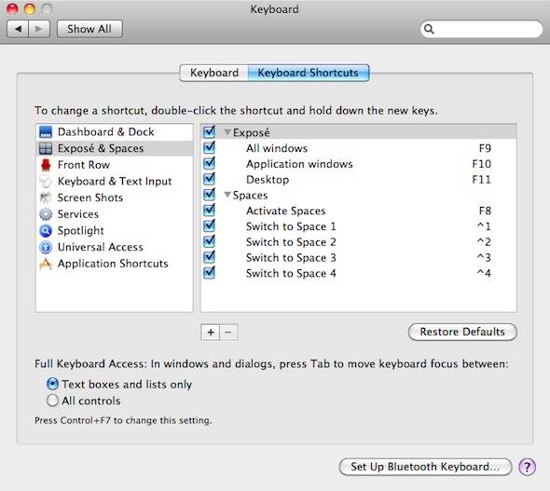
Task: Toggle the Application windows checkbox
Action: (209, 163)
